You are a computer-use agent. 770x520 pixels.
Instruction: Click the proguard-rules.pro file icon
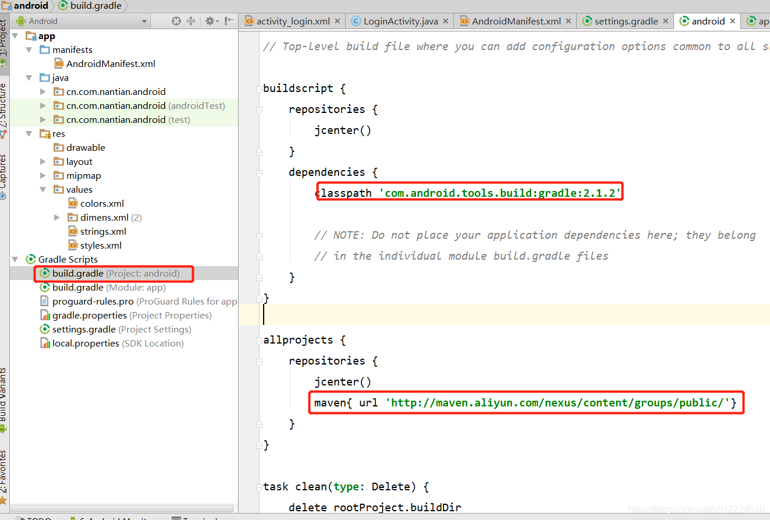pos(45,302)
